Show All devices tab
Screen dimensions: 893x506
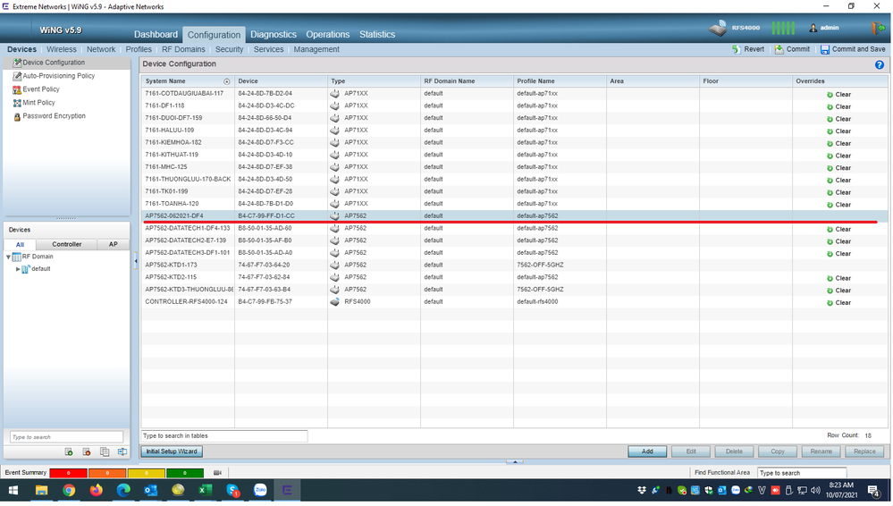point(20,244)
